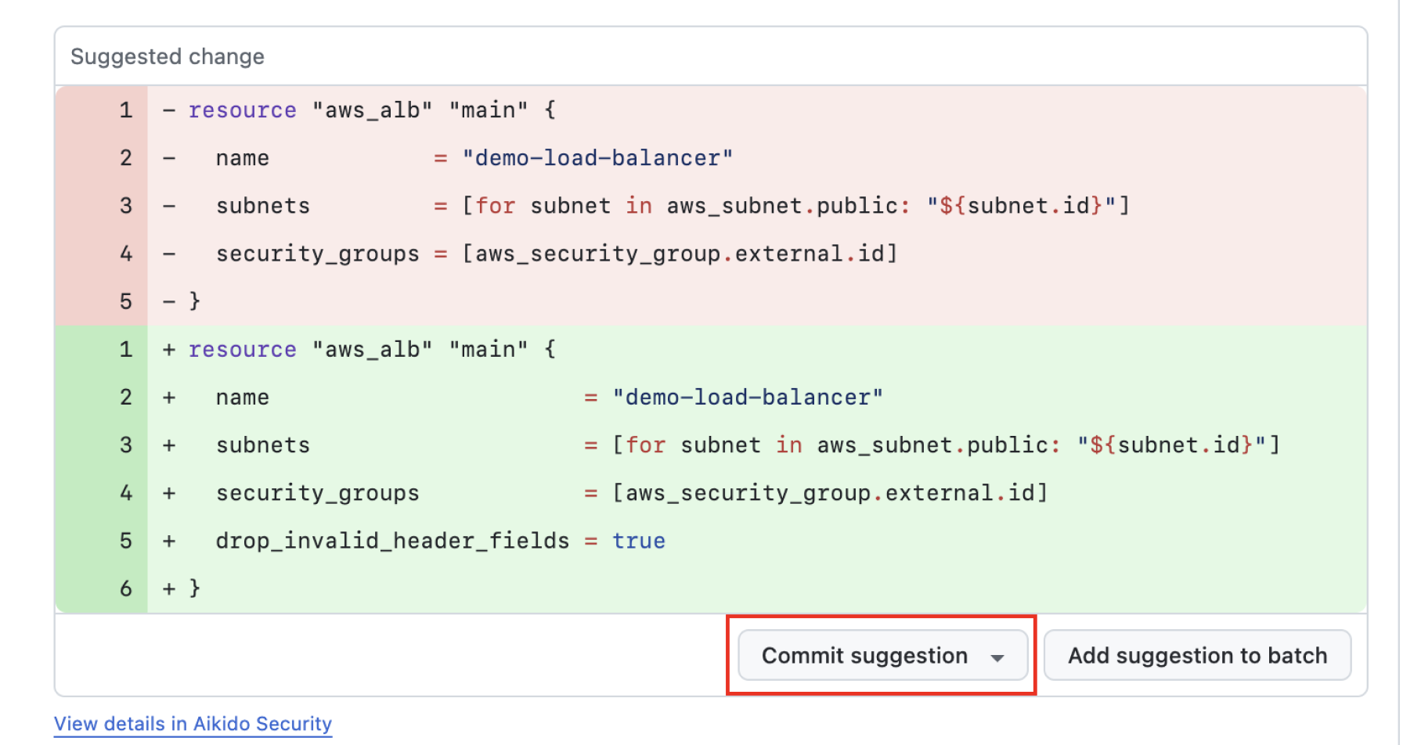Click the added drop_invalid_header_fields = true line

[711, 541]
